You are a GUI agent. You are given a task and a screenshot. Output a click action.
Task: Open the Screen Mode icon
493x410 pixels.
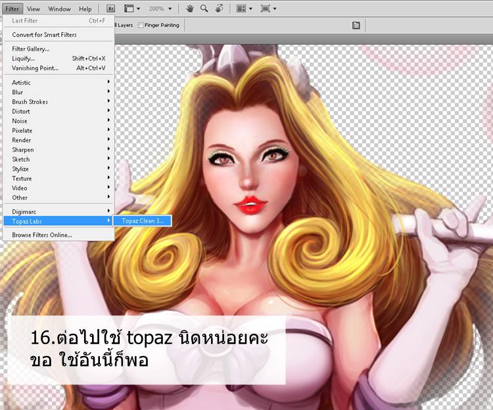pos(266,9)
